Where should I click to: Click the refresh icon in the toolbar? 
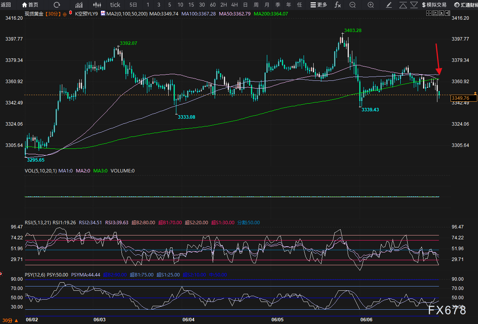click(57, 5)
